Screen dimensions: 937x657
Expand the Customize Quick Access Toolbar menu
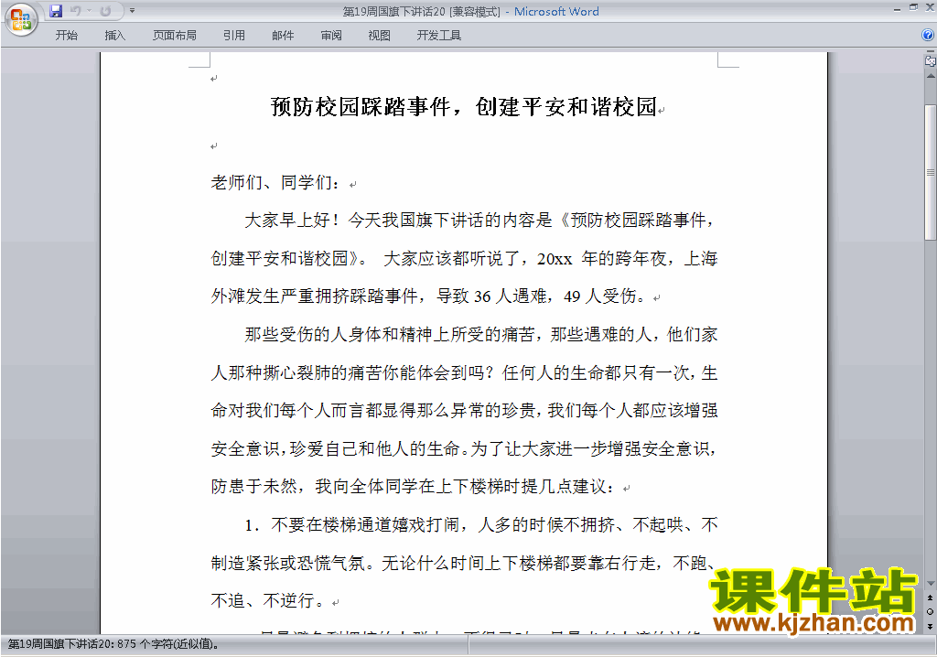(x=132, y=11)
